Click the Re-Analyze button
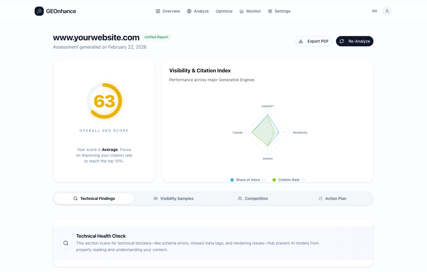Image resolution: width=427 pixels, height=272 pixels. 355,41
